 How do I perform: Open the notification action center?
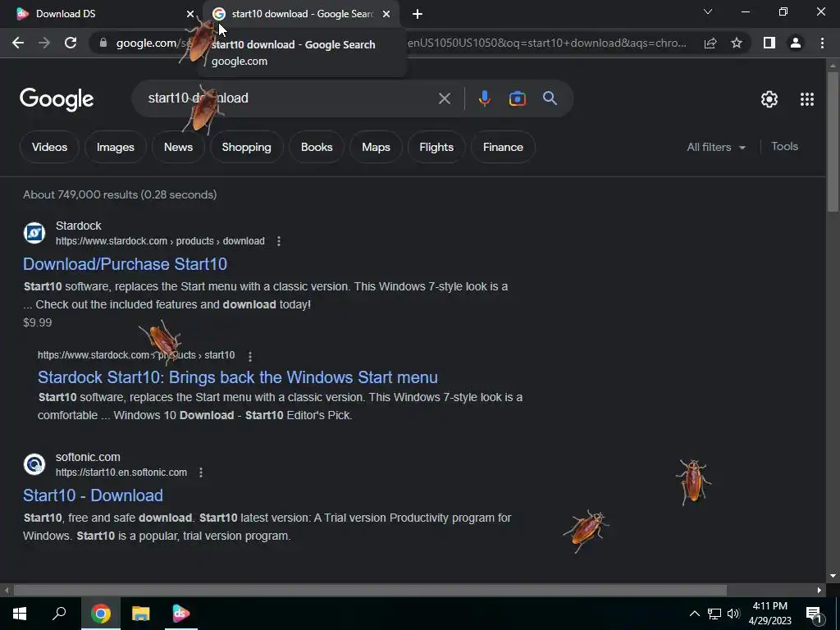pyautogui.click(x=814, y=614)
